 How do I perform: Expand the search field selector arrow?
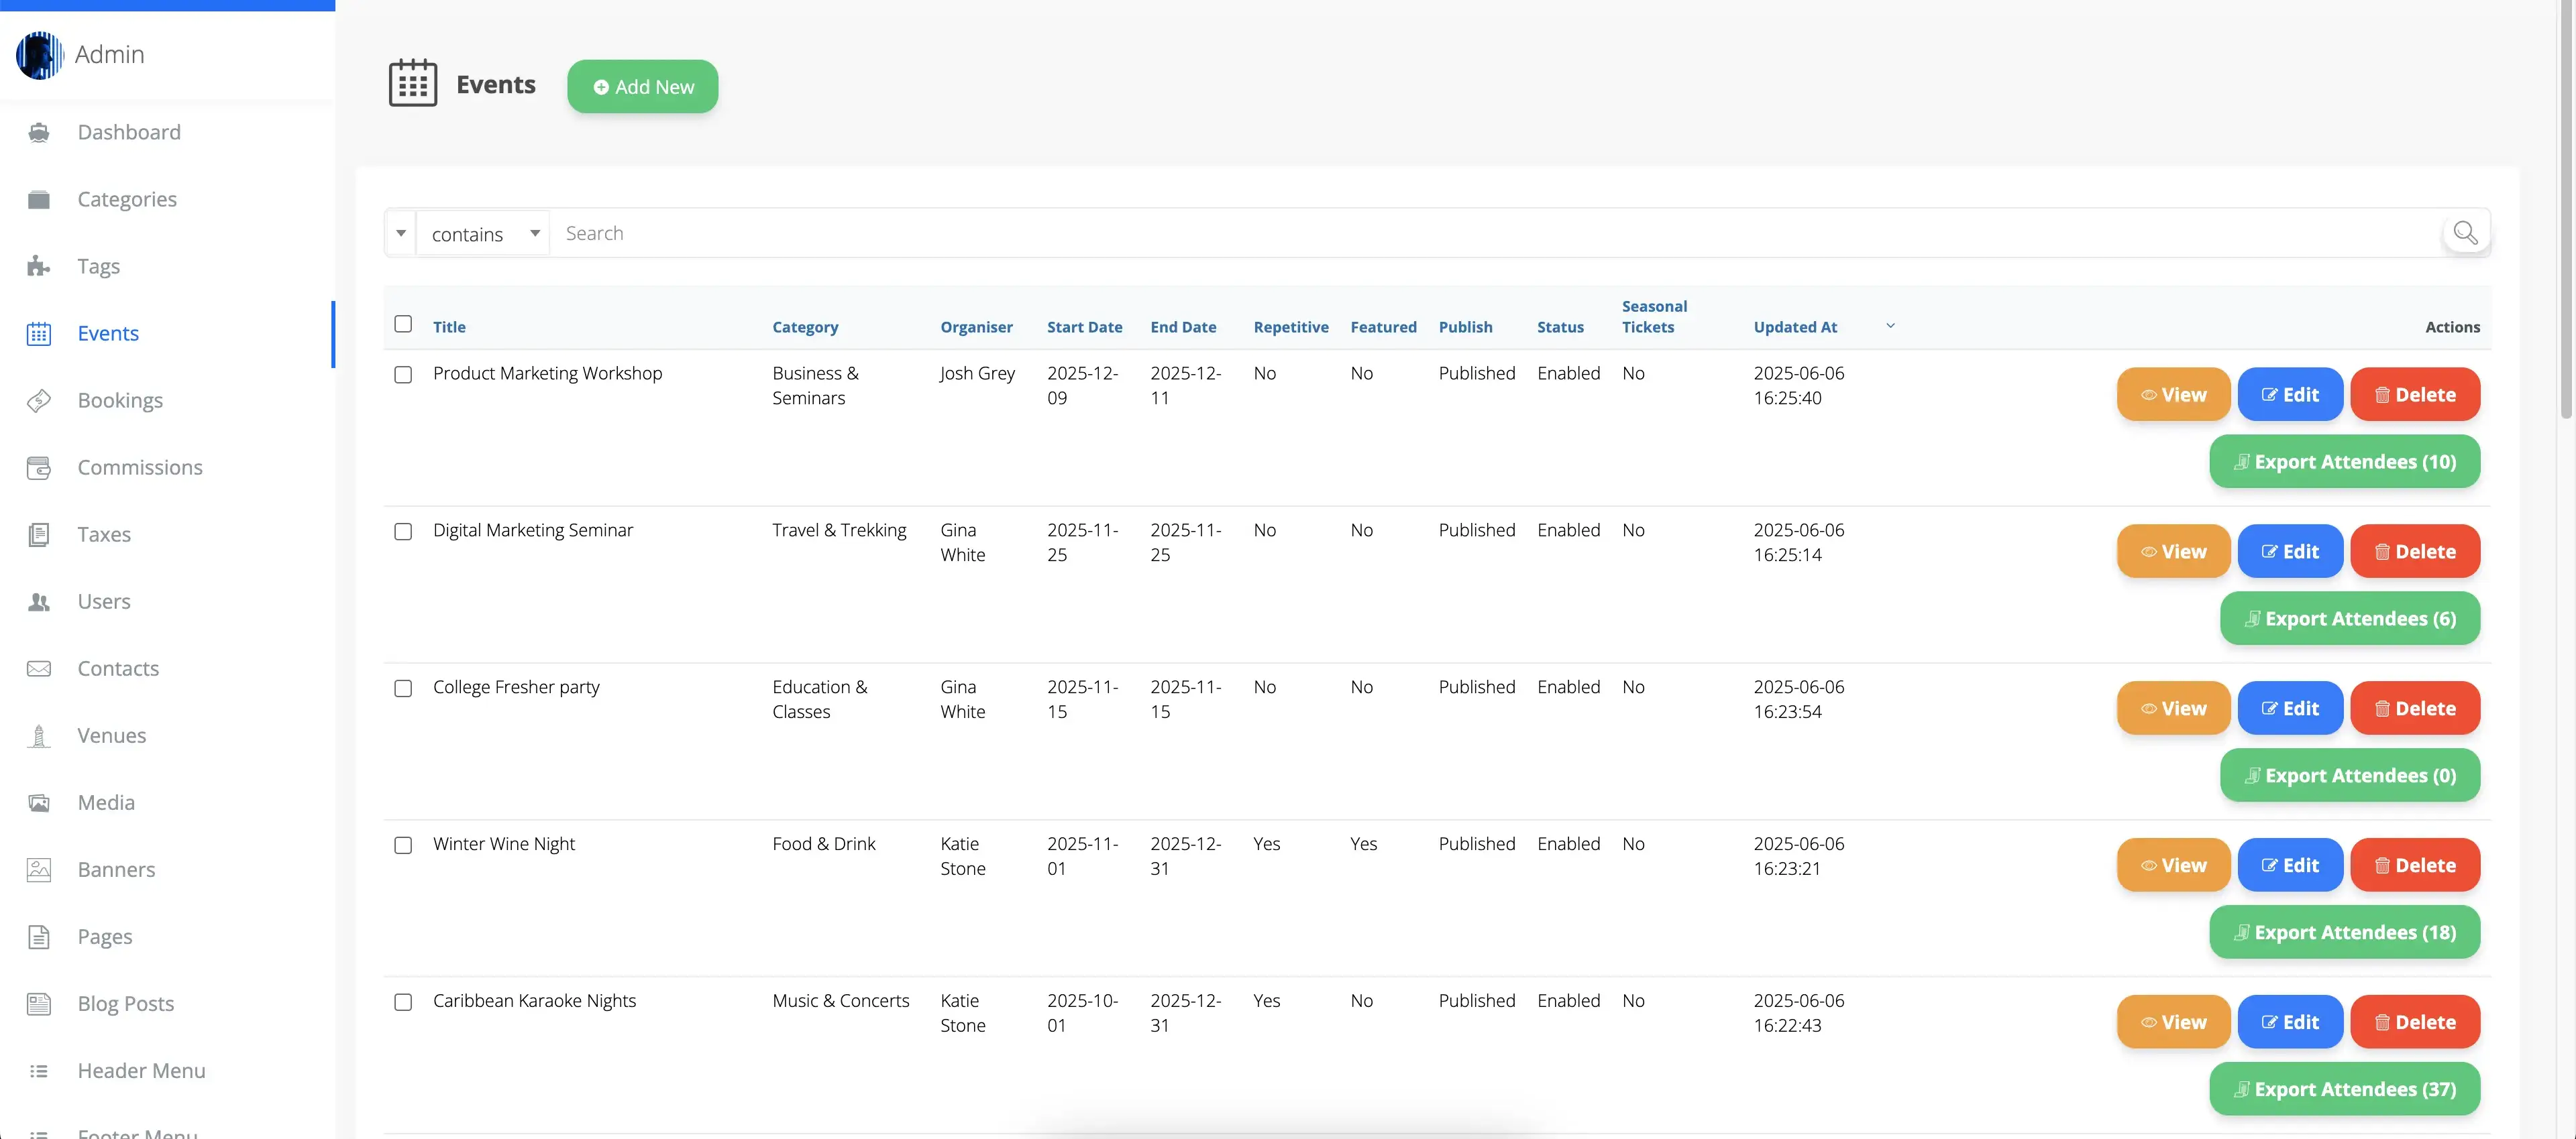tap(401, 234)
